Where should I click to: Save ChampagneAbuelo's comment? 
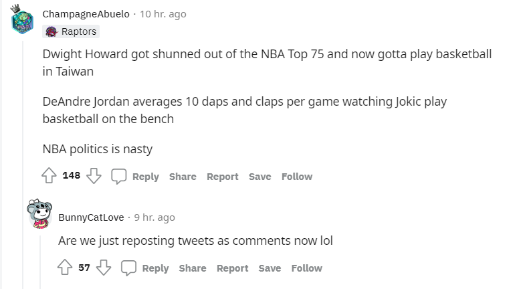(260, 177)
